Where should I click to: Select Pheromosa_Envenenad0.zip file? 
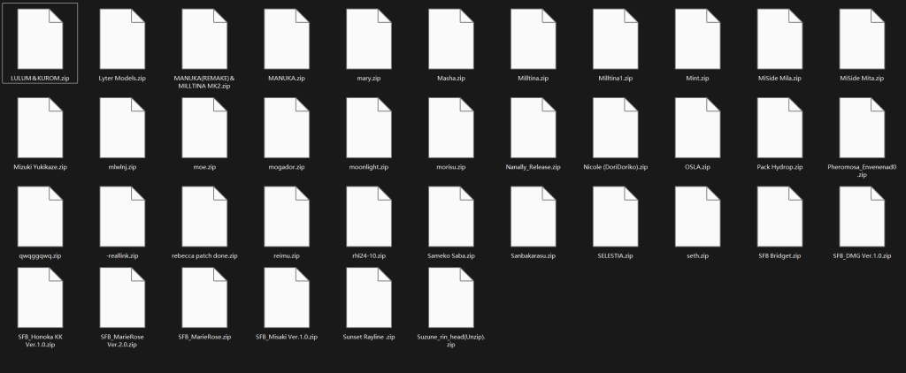click(x=862, y=128)
